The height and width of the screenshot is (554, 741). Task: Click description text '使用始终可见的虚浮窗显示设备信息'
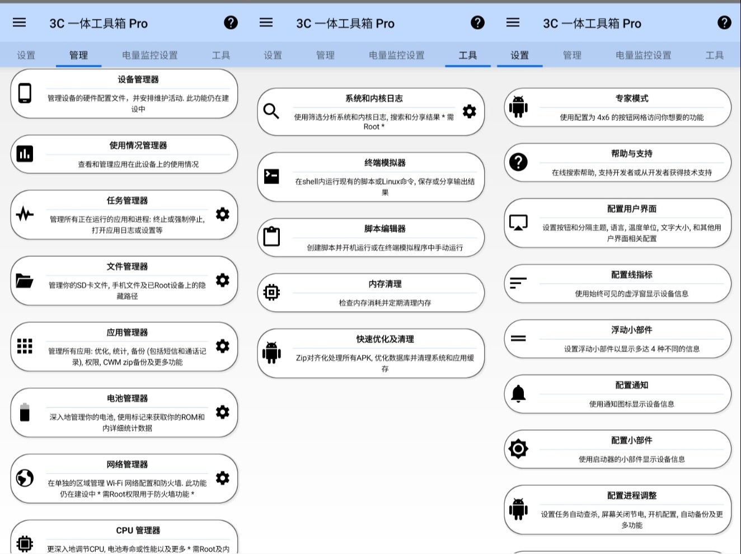point(632,294)
